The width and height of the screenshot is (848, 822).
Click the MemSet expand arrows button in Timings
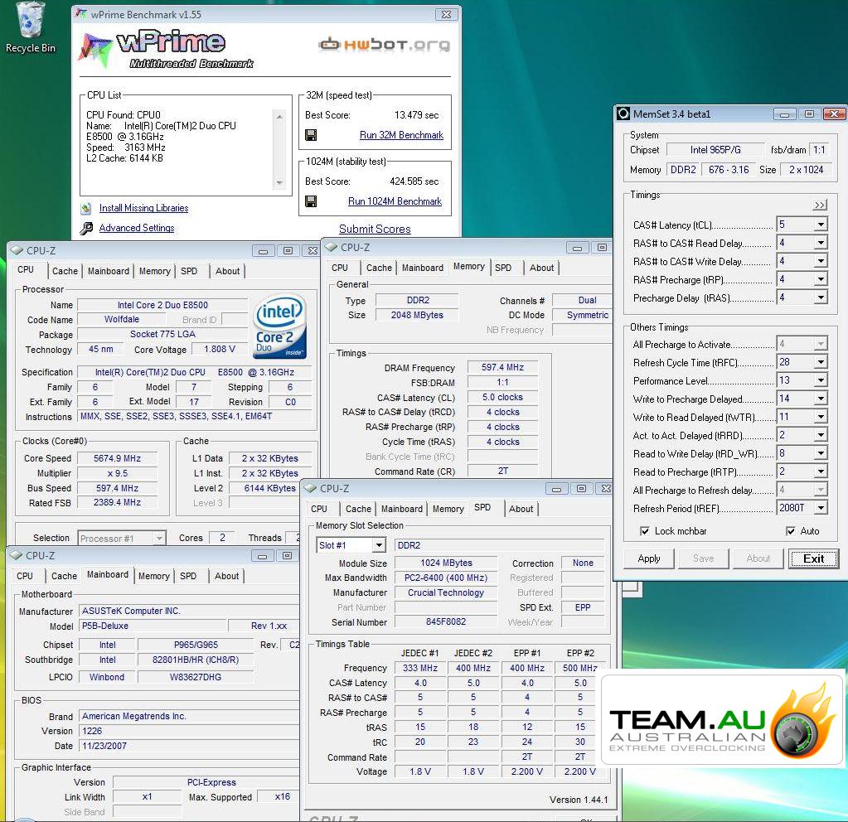819,205
